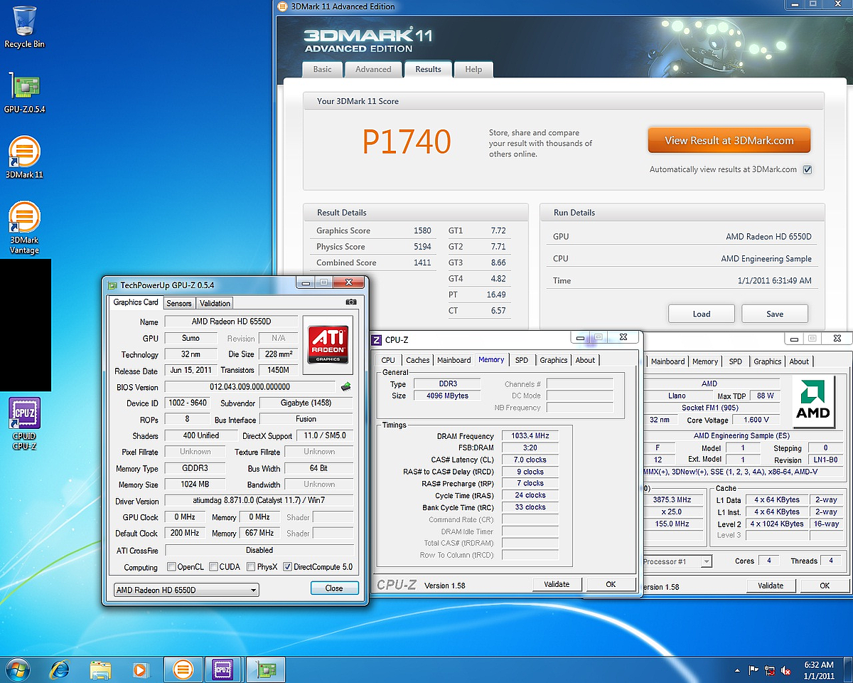Screen dimensions: 853x683
Task: Open the Sensors tab in GPU-Z
Action: 179,303
